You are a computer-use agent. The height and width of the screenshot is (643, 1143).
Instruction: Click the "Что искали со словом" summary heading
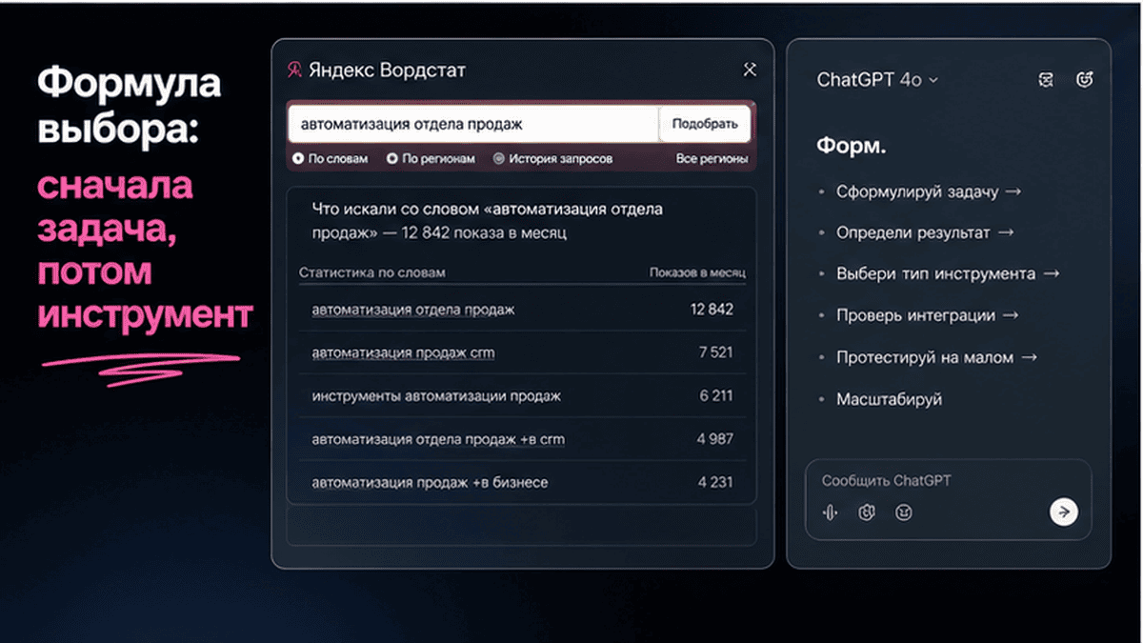[487, 220]
